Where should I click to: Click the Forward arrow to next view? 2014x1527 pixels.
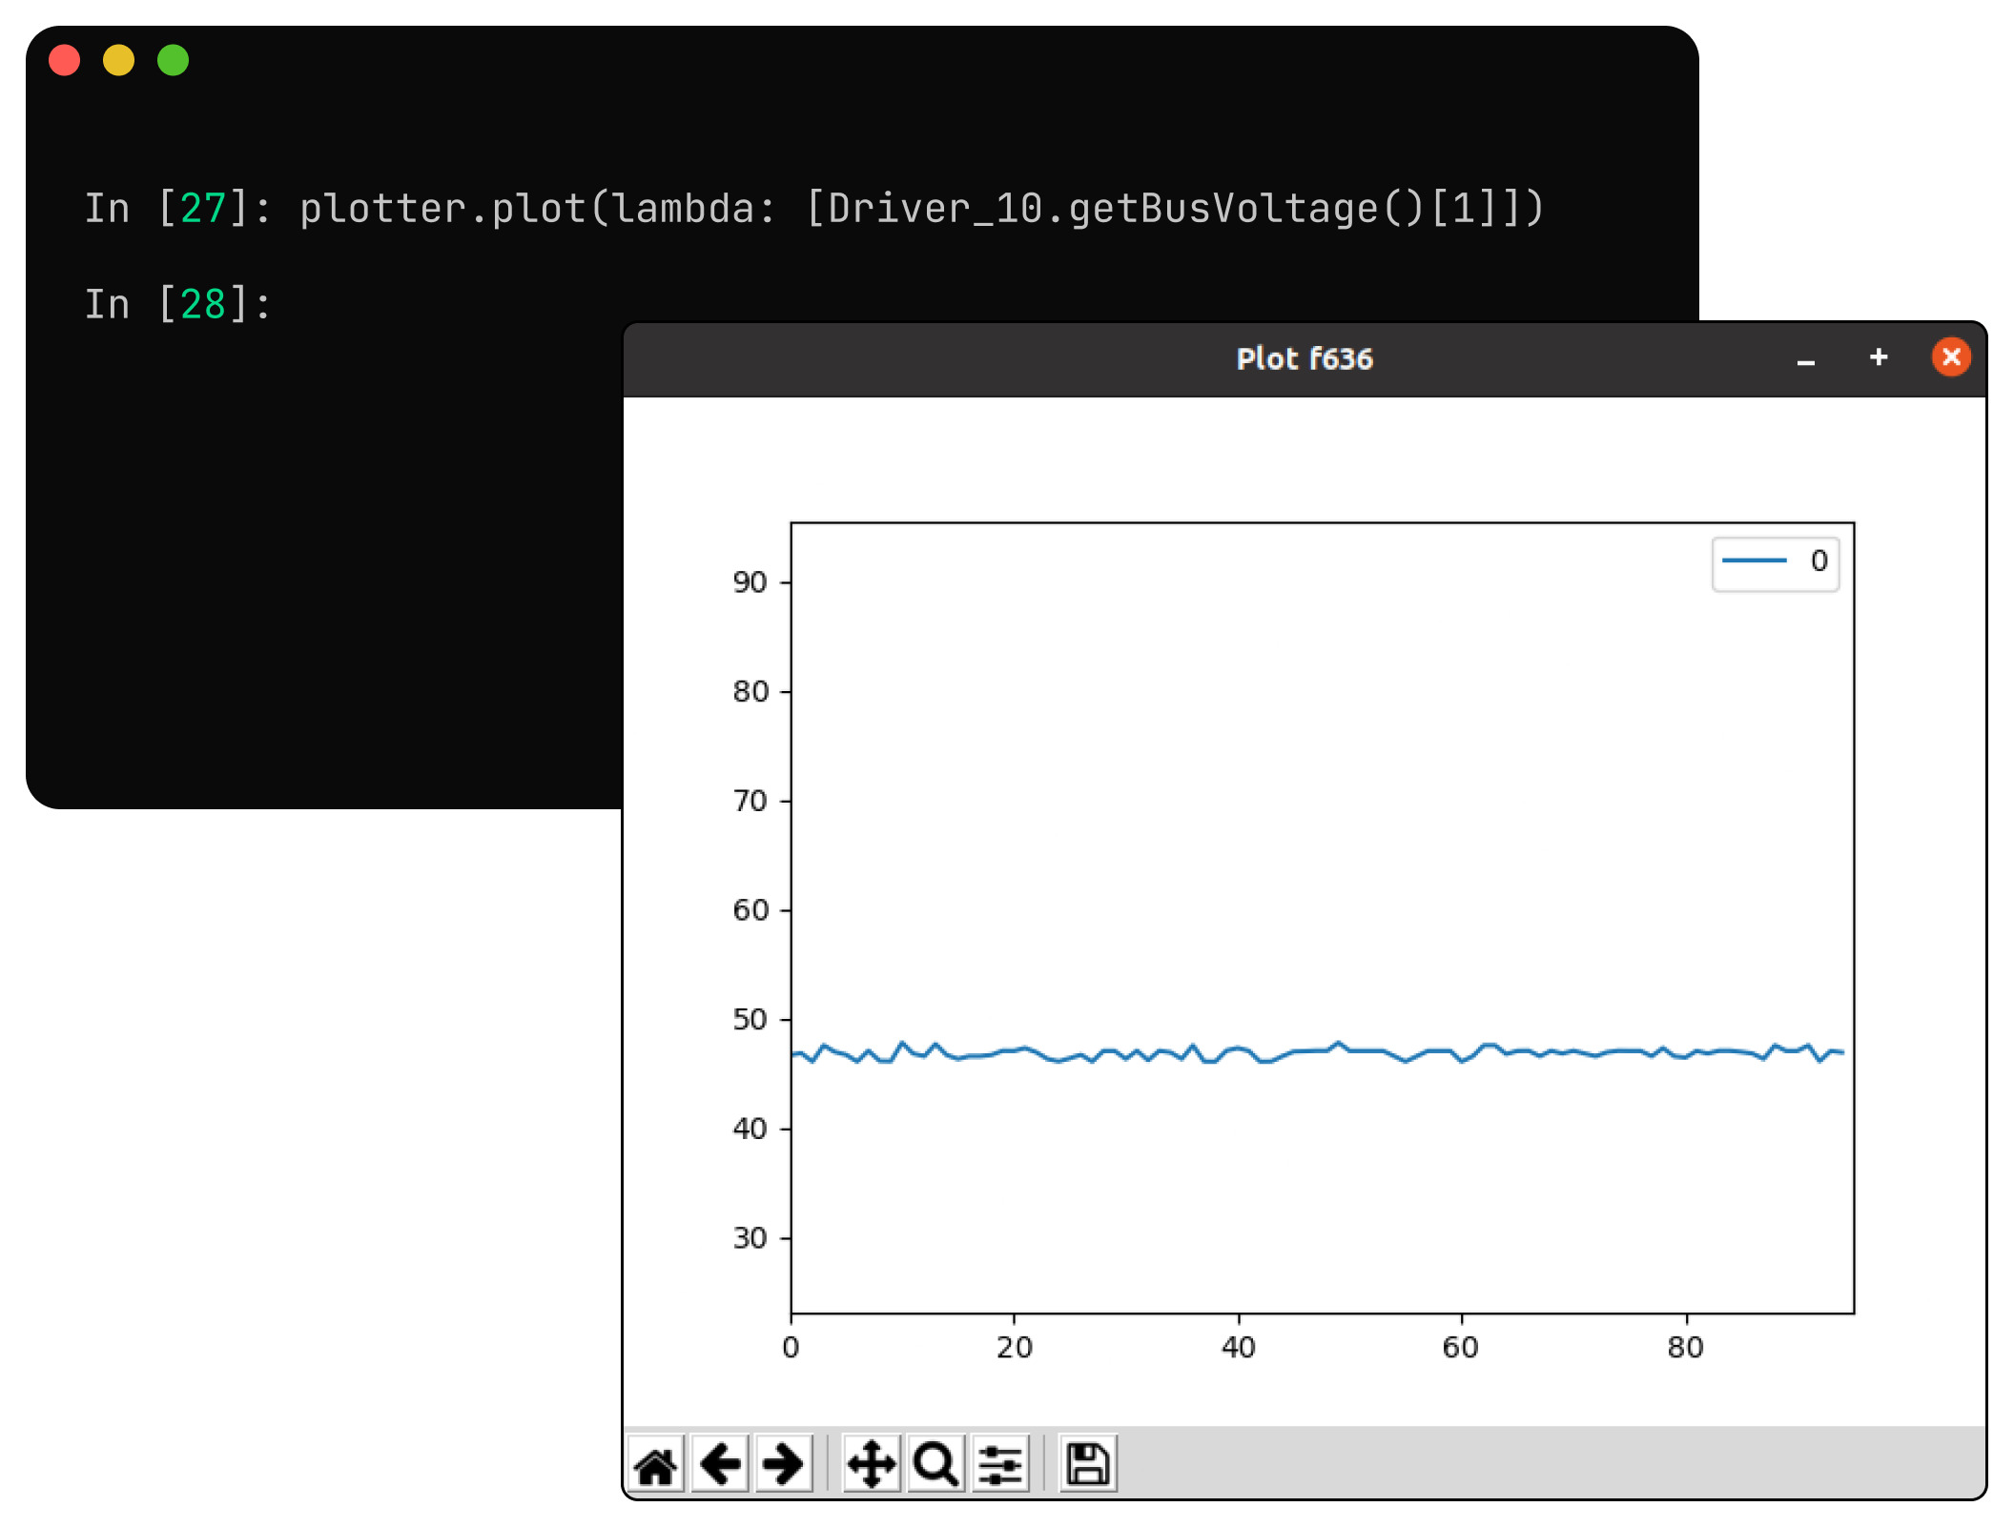click(783, 1464)
